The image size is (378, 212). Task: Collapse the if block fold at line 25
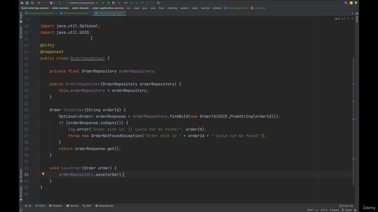[x=38, y=123]
